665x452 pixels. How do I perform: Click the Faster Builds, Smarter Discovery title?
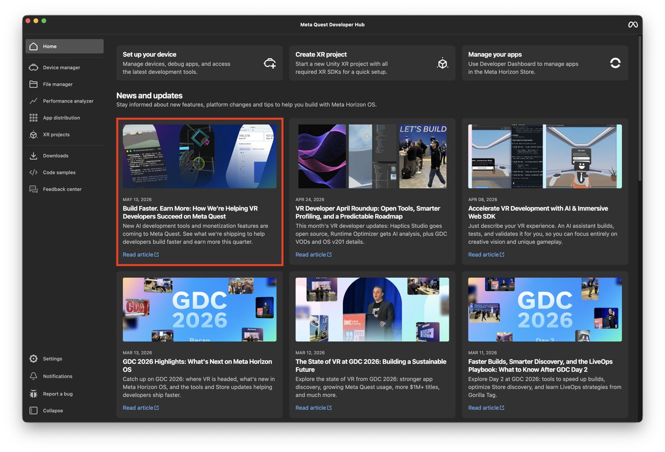click(540, 365)
